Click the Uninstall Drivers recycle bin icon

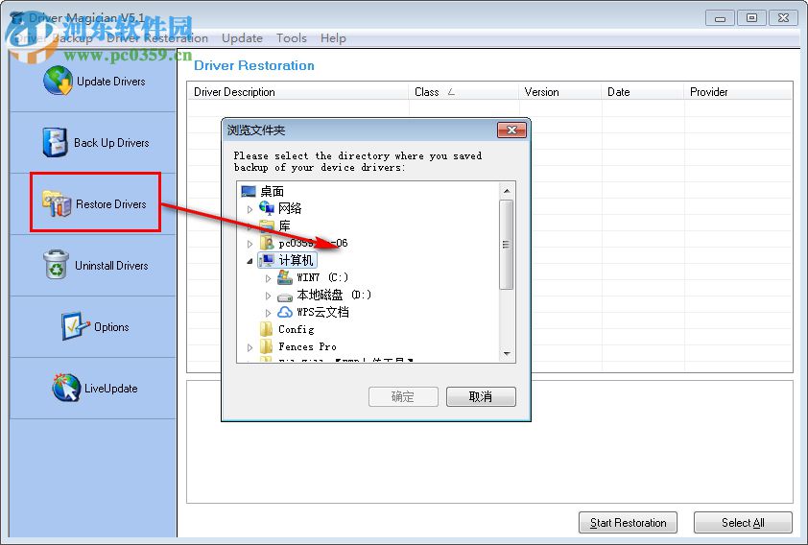[56, 265]
